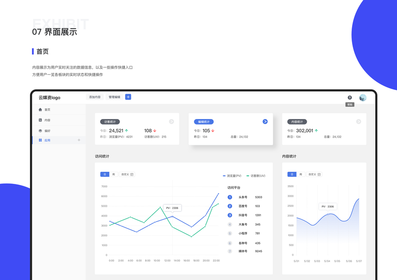Click rank 3 badge for 抖音号
This screenshot has width=397, height=280.
point(230,215)
